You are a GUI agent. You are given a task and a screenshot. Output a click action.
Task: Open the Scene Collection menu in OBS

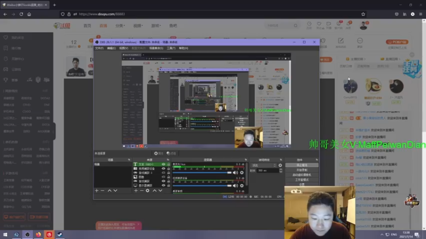156,48
